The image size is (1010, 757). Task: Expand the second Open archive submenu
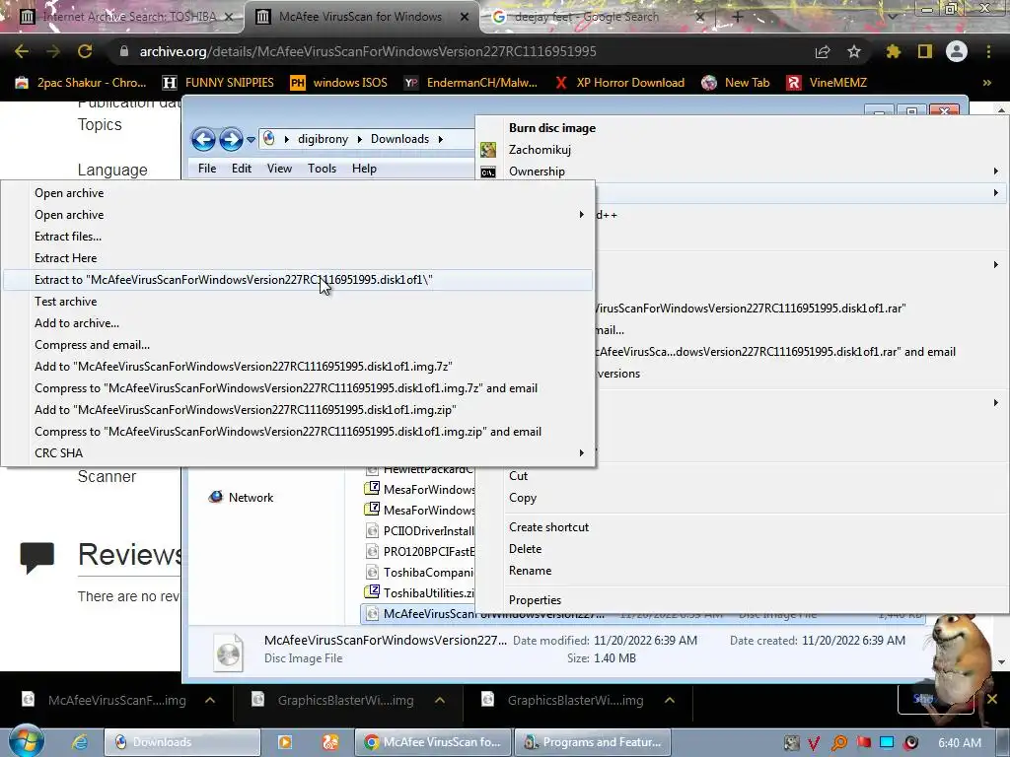click(581, 214)
